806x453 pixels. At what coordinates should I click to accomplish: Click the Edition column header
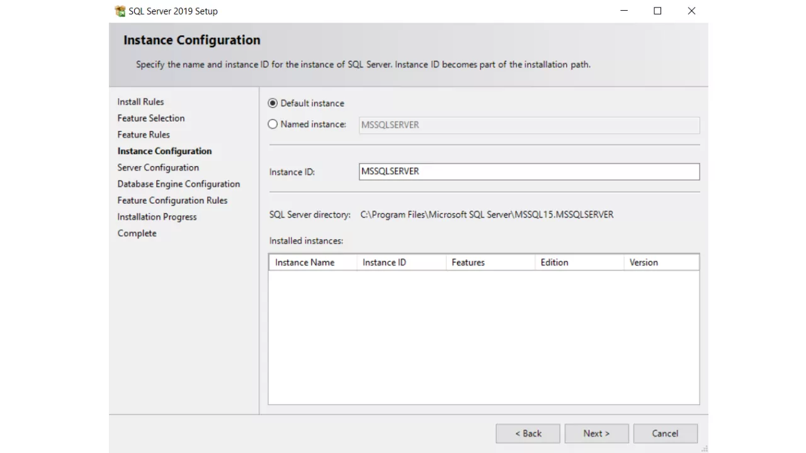point(579,262)
